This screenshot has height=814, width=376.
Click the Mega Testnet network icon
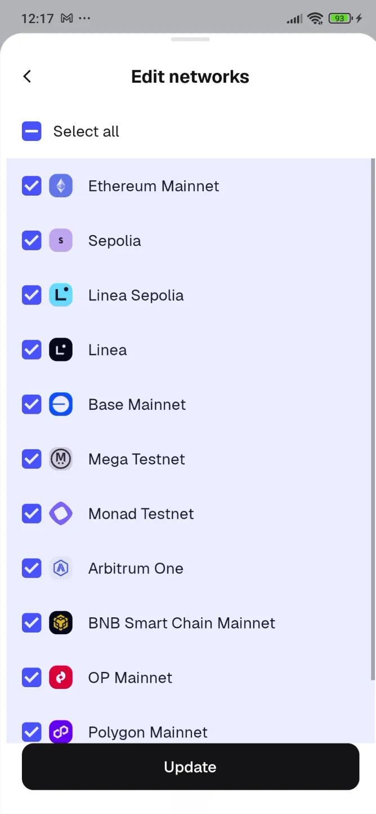[61, 459]
